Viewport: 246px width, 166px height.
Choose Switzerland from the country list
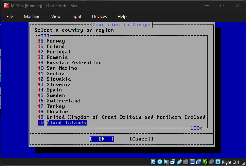[63, 101]
